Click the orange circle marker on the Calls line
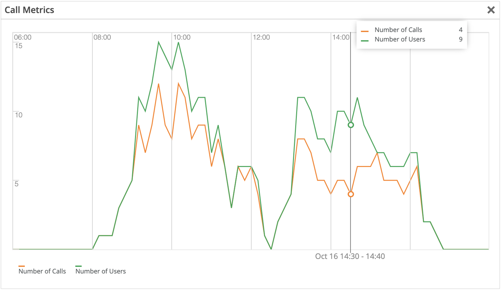501x290 pixels. coord(351,194)
